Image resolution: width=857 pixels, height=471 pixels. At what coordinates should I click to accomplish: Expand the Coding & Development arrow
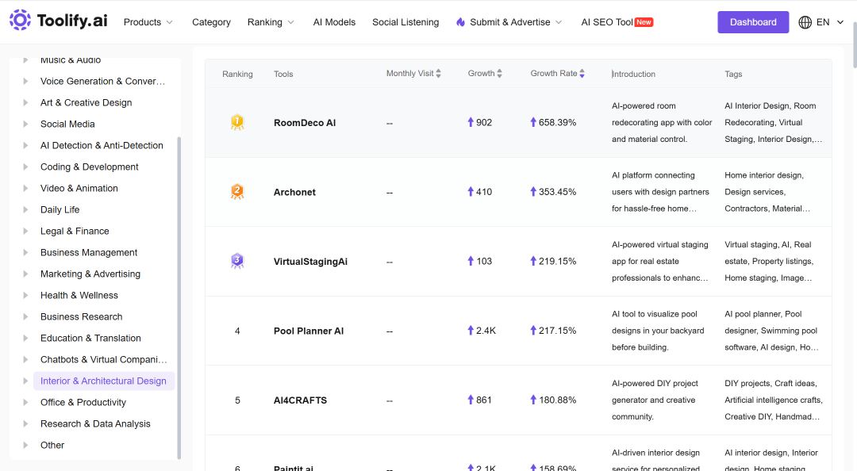pos(25,167)
